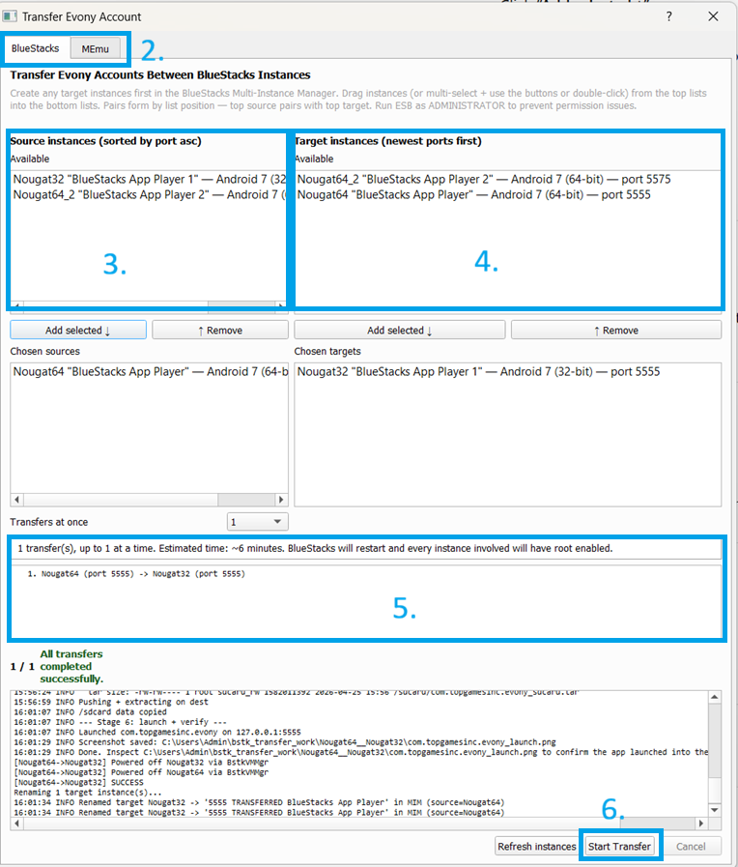Click right arrow of available sources scrollbar
738x867 pixels.
pyautogui.click(x=281, y=305)
